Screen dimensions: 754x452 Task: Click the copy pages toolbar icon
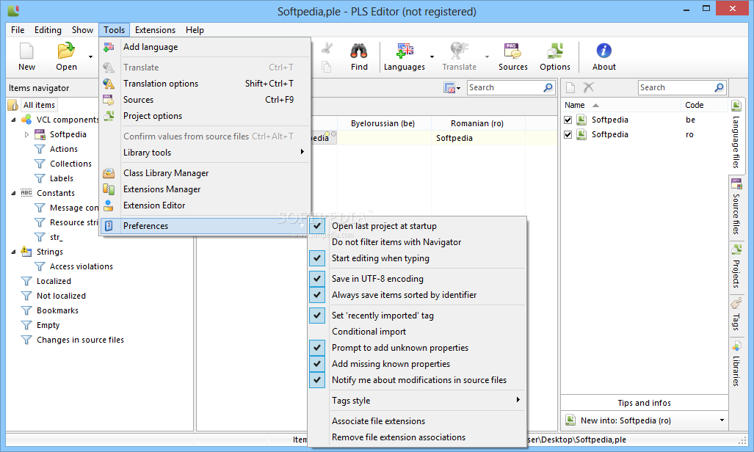click(x=327, y=67)
